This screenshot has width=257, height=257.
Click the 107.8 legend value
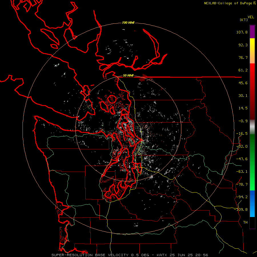(242, 32)
